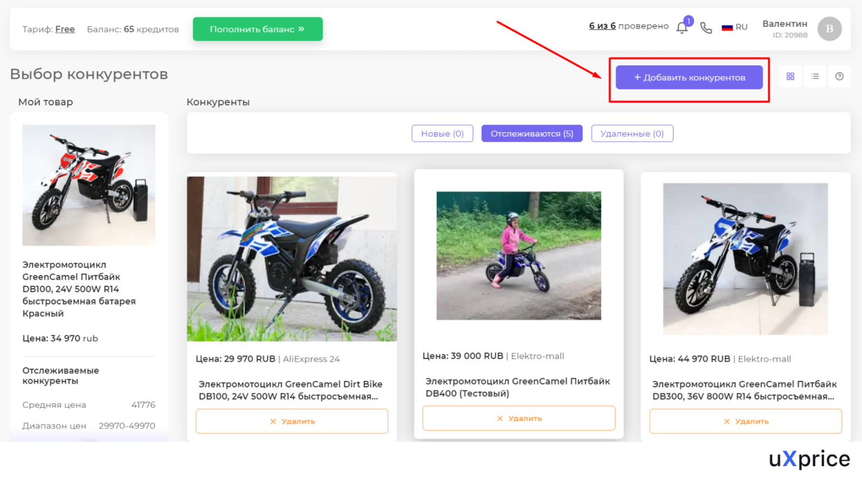Click the user avatar with letter B
The height and width of the screenshot is (484, 862).
[x=829, y=29]
